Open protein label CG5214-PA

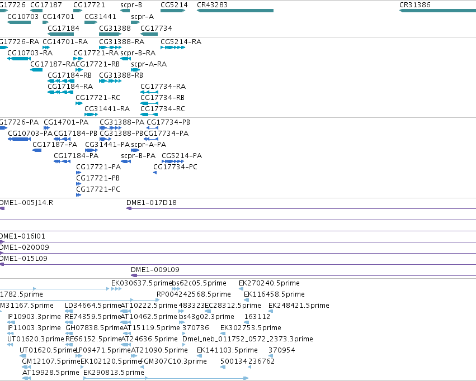tap(182, 156)
